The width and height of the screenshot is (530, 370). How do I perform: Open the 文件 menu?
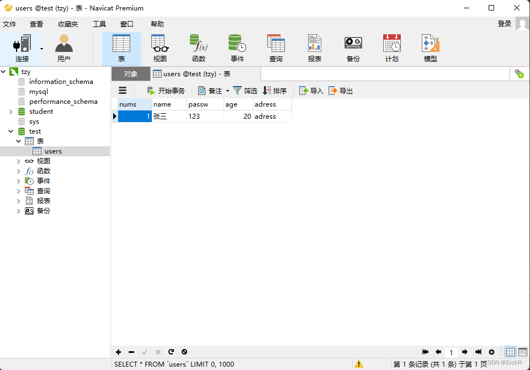[9, 24]
